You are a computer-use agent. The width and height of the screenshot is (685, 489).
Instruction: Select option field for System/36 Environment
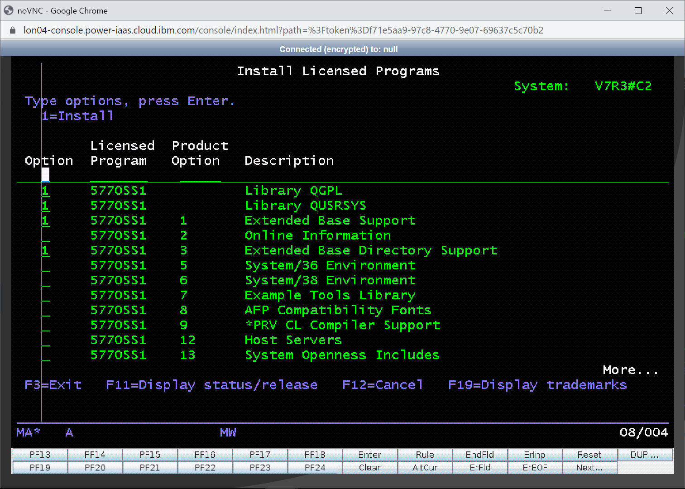pyautogui.click(x=45, y=265)
